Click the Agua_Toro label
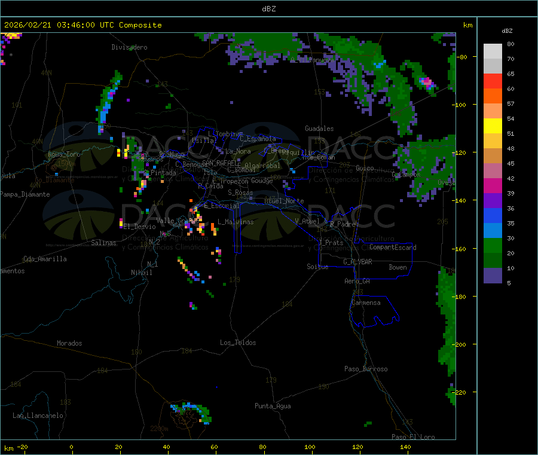 click(64, 154)
